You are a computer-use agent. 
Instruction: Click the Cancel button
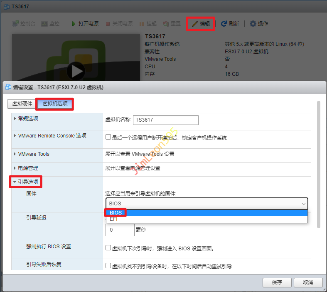(308, 282)
